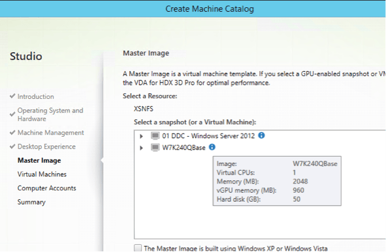This screenshot has height=252, width=386.
Task: Select the 01 DDC - Windows Server 2012 entry
Action: (208, 135)
